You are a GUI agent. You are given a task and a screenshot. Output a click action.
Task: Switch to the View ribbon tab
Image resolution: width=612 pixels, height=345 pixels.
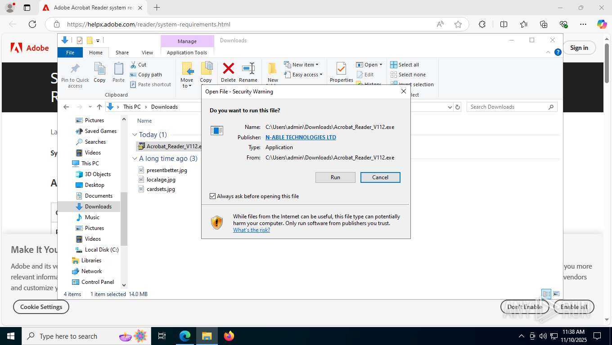pos(147,53)
